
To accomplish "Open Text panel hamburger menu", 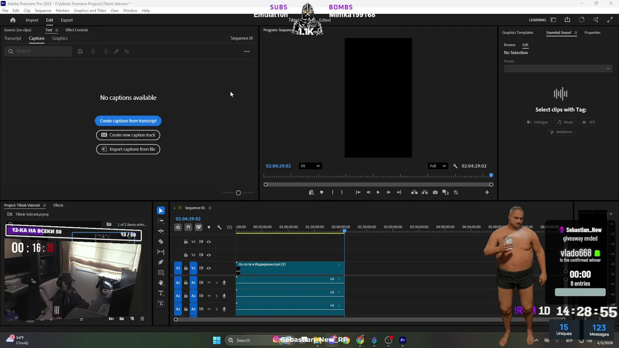I will pyautogui.click(x=57, y=30).
